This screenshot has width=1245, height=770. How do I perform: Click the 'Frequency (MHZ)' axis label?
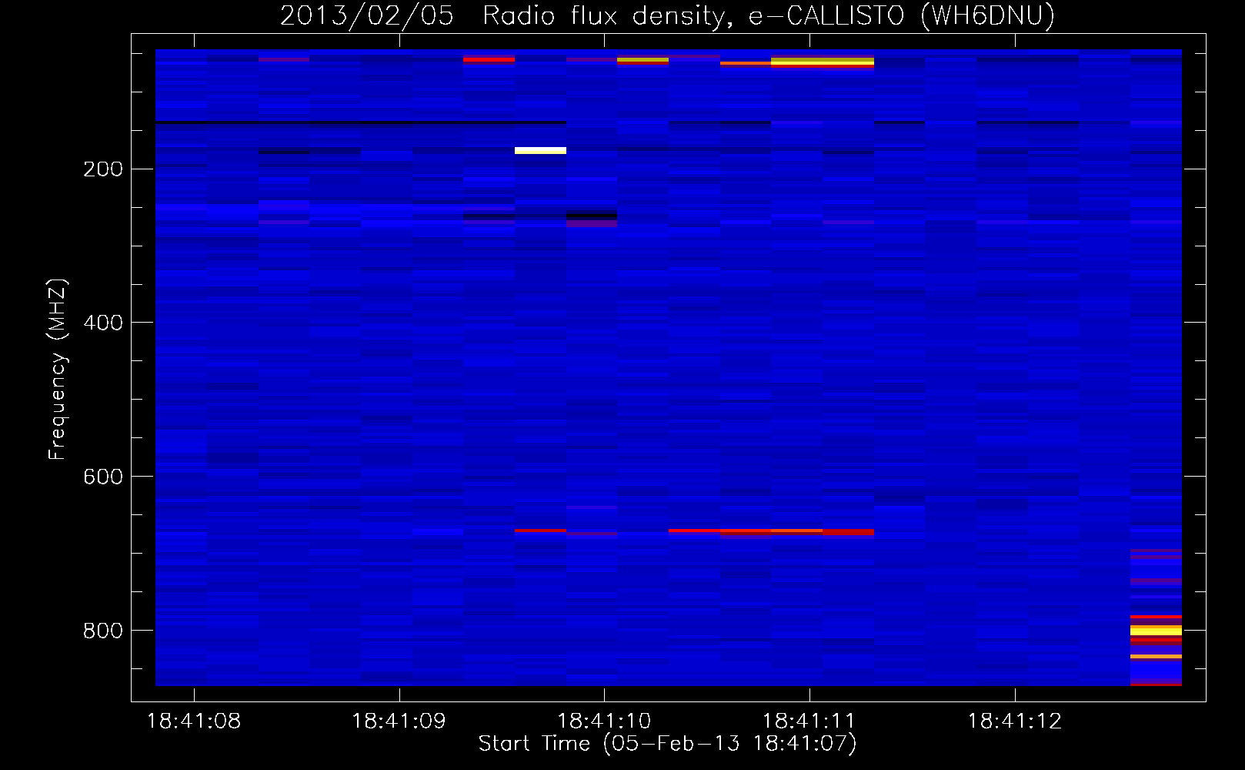pyautogui.click(x=58, y=369)
